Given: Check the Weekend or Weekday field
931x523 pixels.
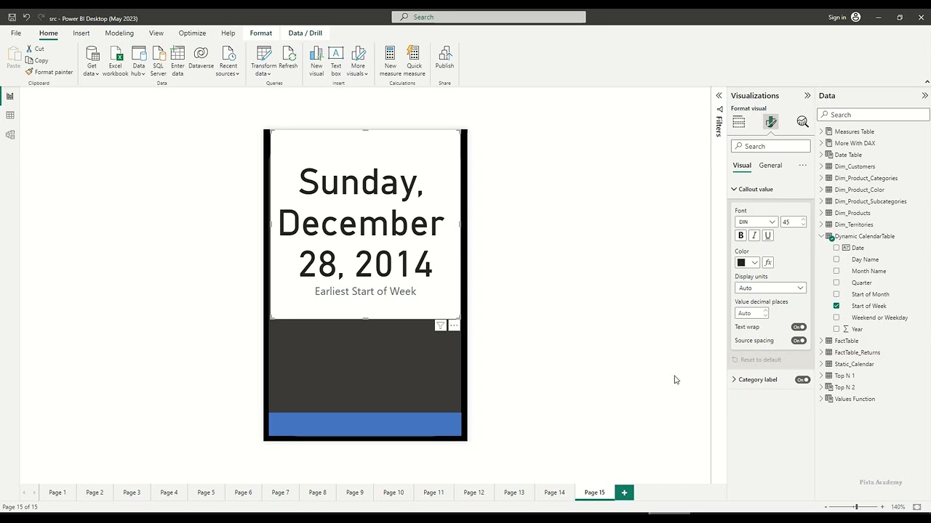Looking at the screenshot, I should coord(836,317).
